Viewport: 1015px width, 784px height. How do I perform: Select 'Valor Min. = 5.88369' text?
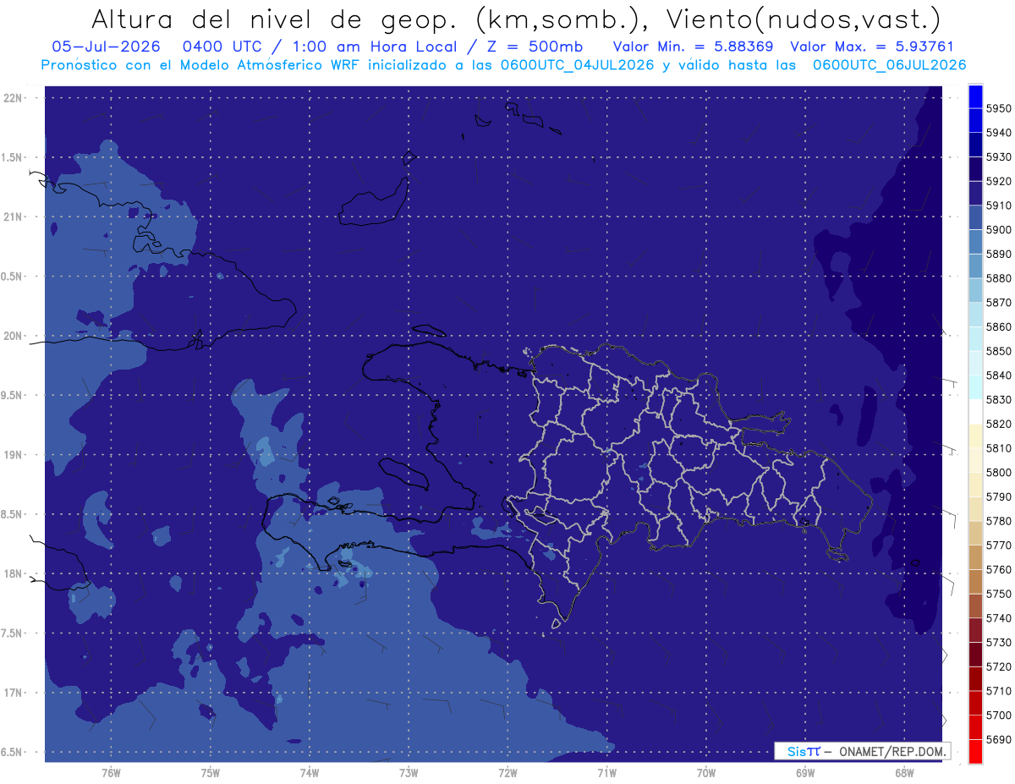click(x=694, y=47)
